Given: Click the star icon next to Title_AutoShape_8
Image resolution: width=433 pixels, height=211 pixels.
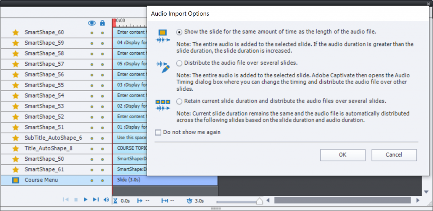Looking at the screenshot, I should click(16, 149).
